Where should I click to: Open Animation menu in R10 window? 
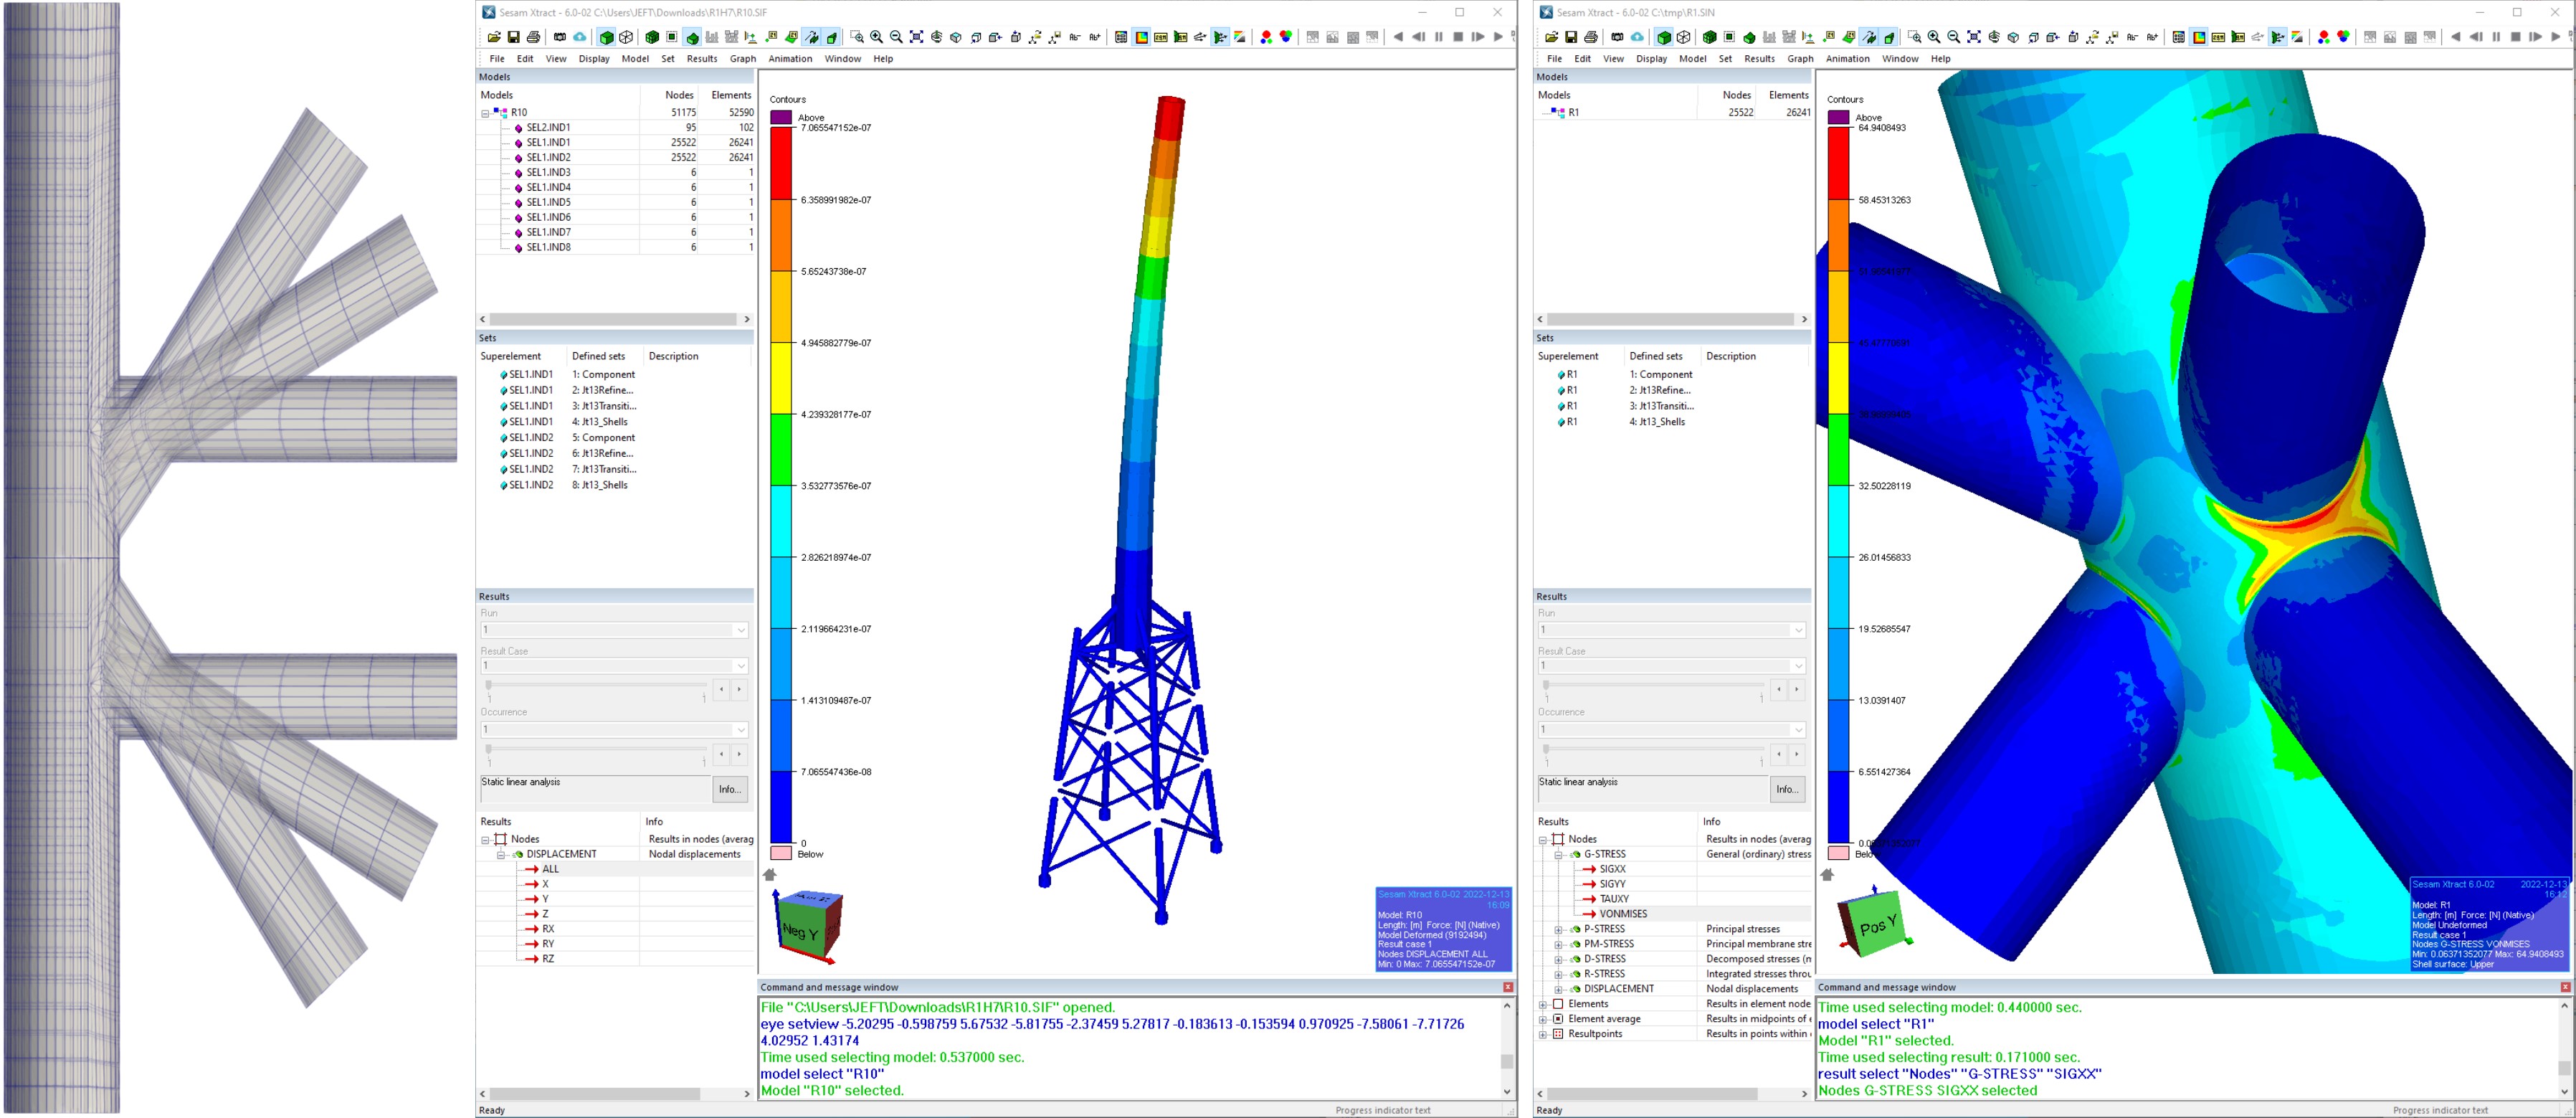(790, 59)
